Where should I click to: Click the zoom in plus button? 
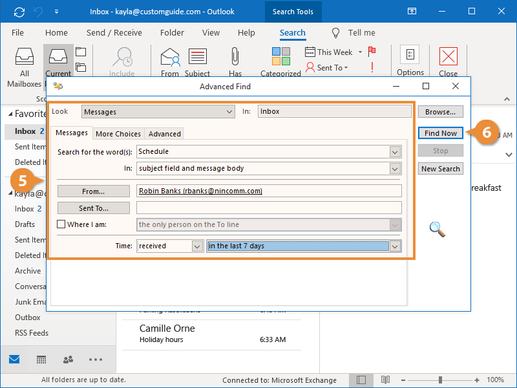[477, 380]
